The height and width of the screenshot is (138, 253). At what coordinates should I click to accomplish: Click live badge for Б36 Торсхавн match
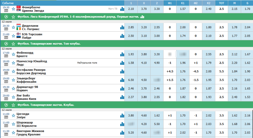coord(6,37)
